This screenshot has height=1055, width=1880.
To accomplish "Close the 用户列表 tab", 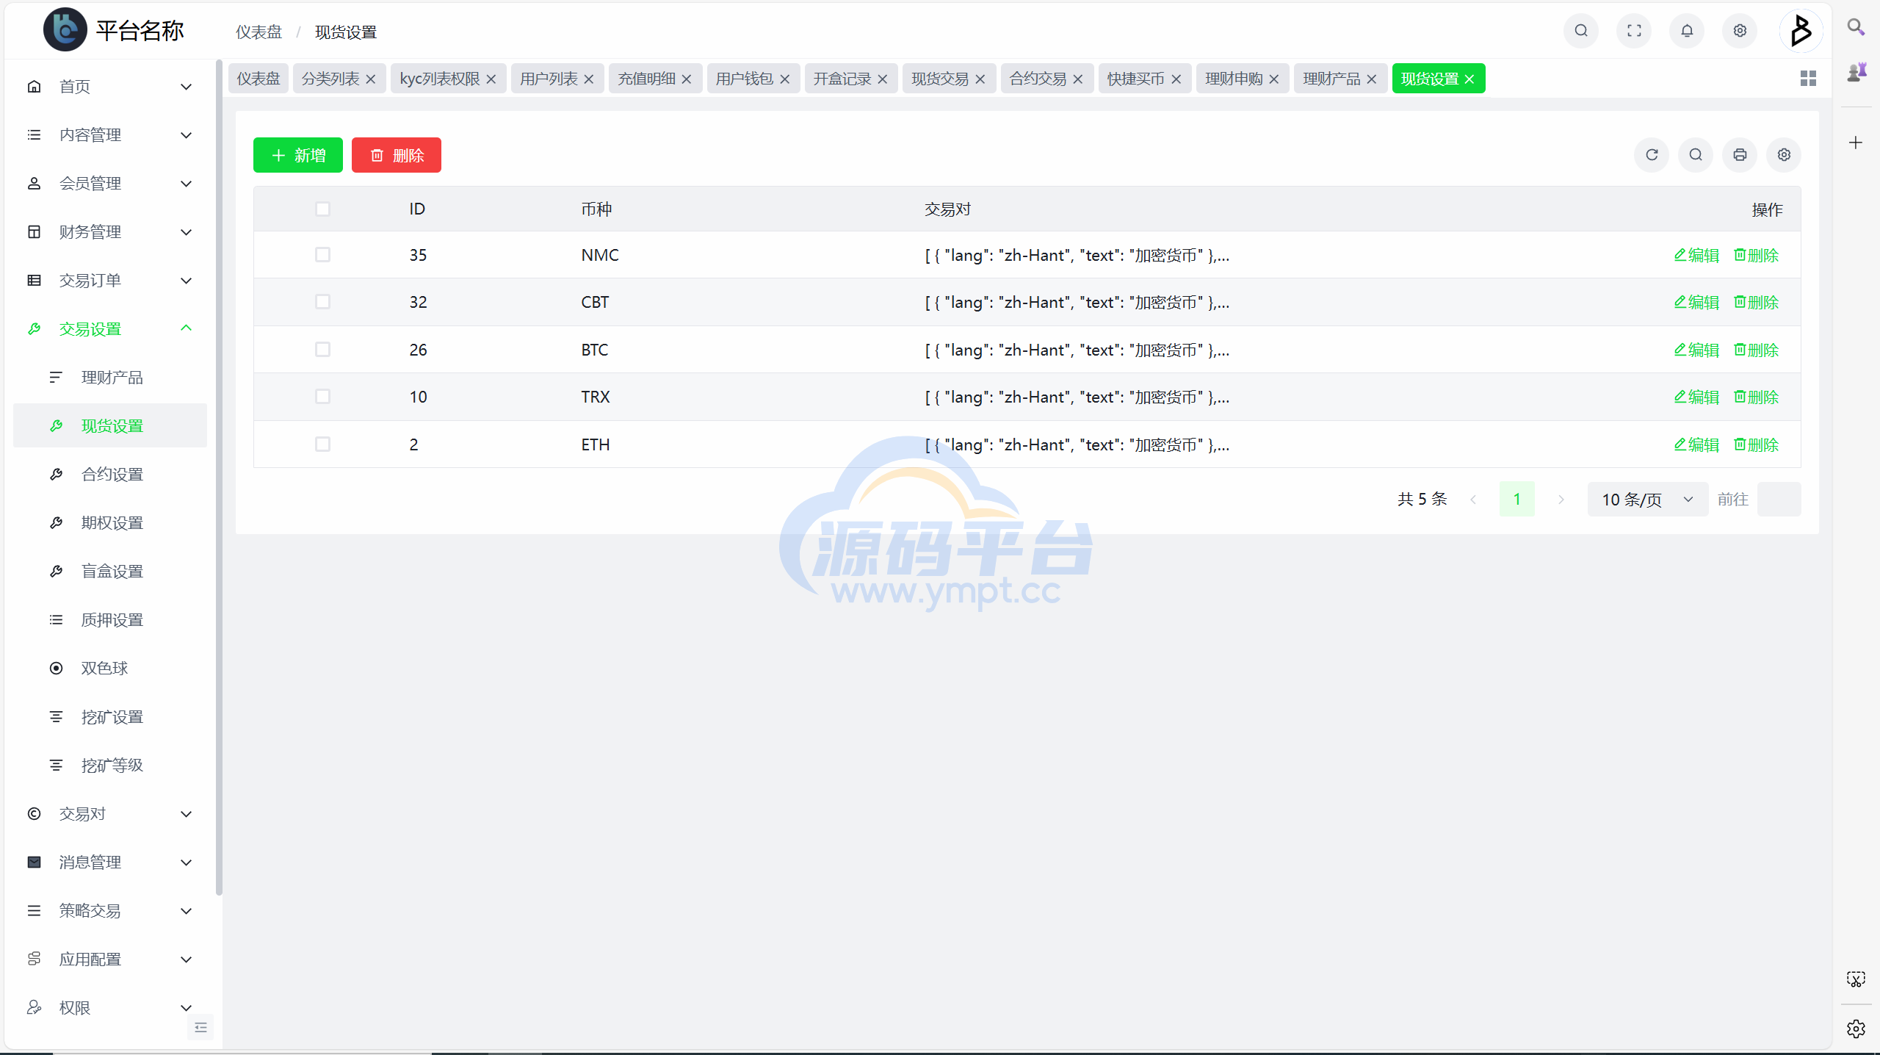I will (589, 79).
